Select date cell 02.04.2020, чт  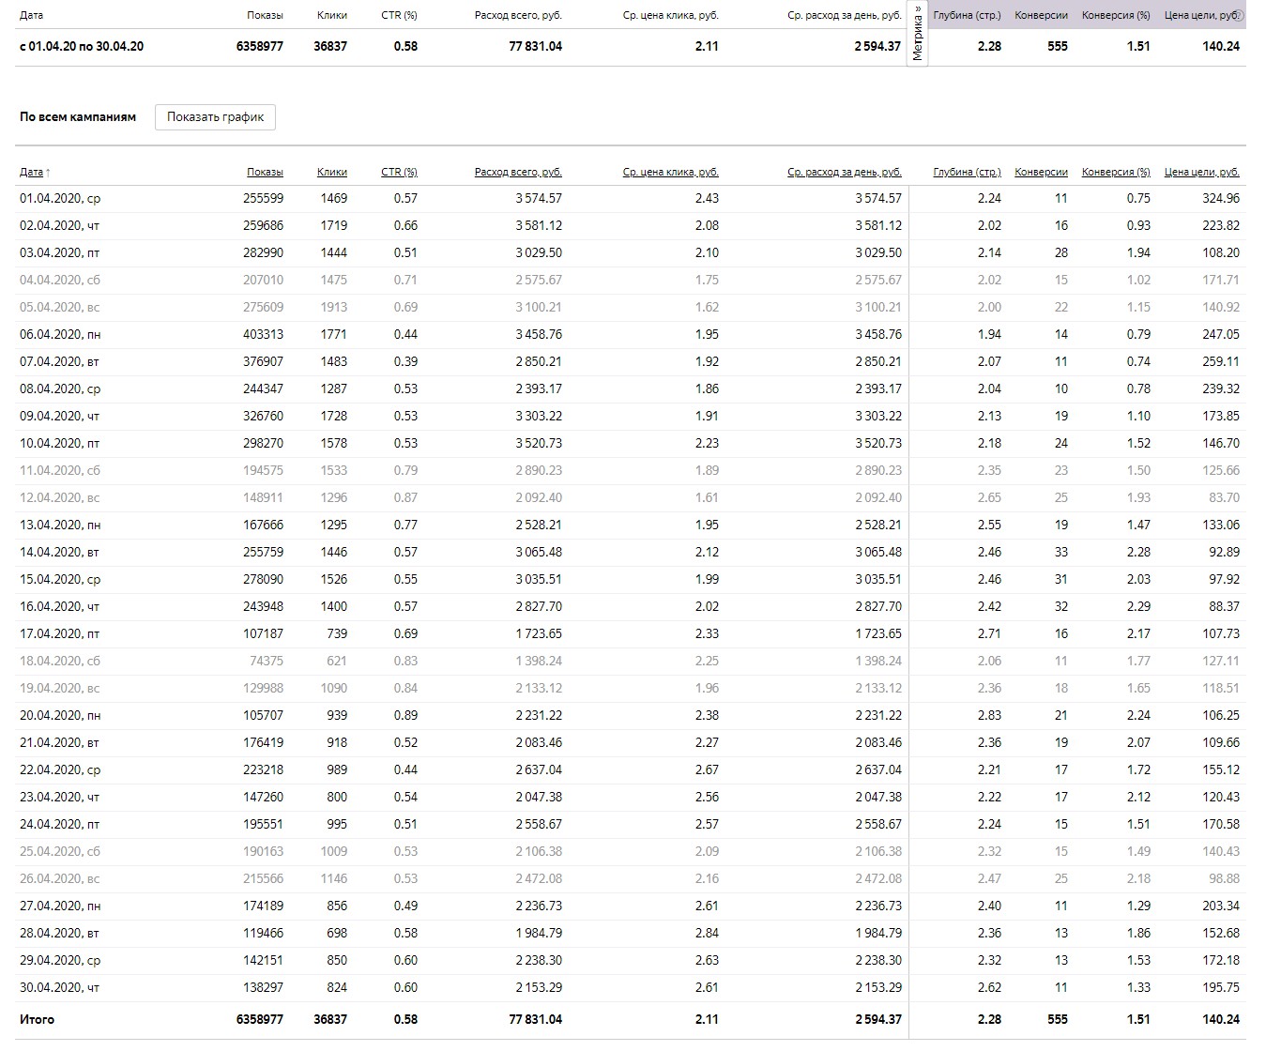59,225
